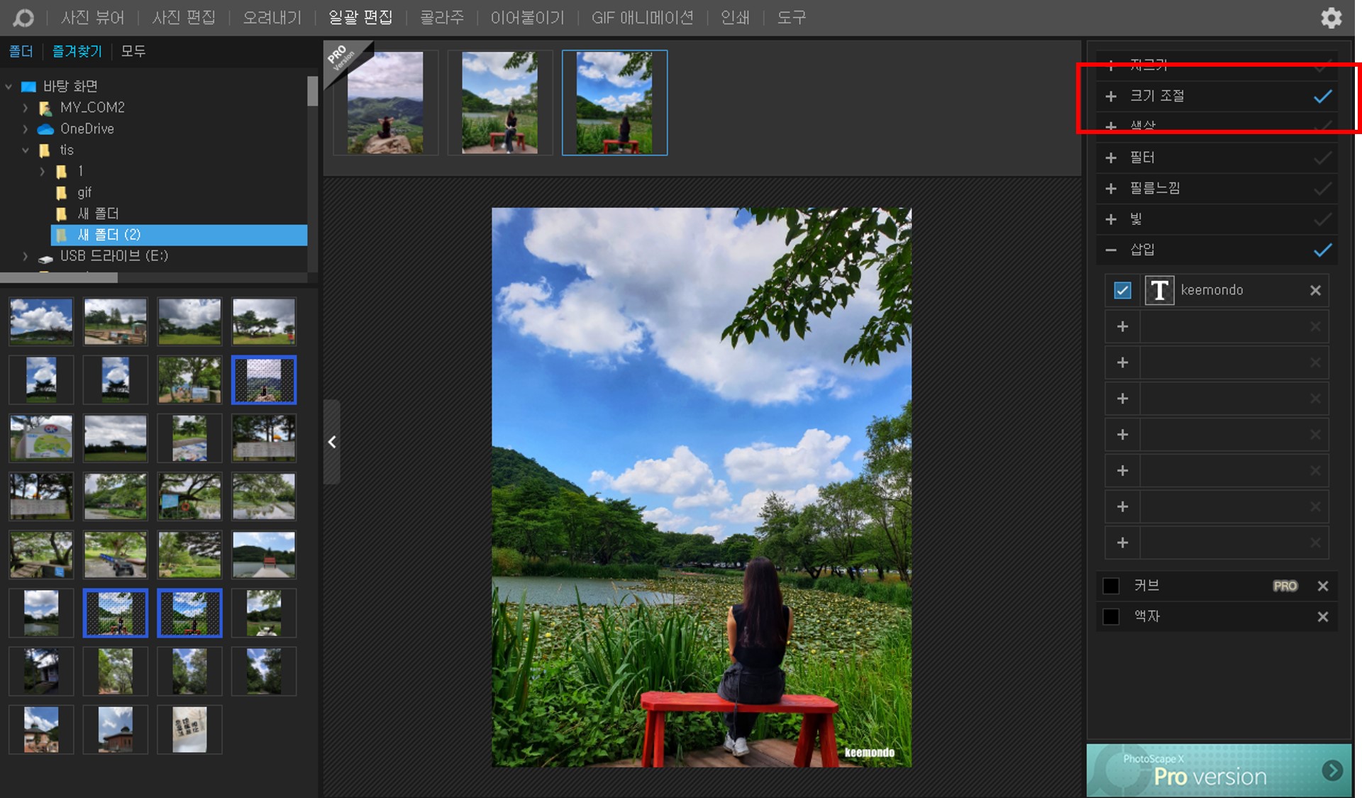Image resolution: width=1362 pixels, height=798 pixels.
Task: Collapse the 삽입 section
Action: [1111, 250]
